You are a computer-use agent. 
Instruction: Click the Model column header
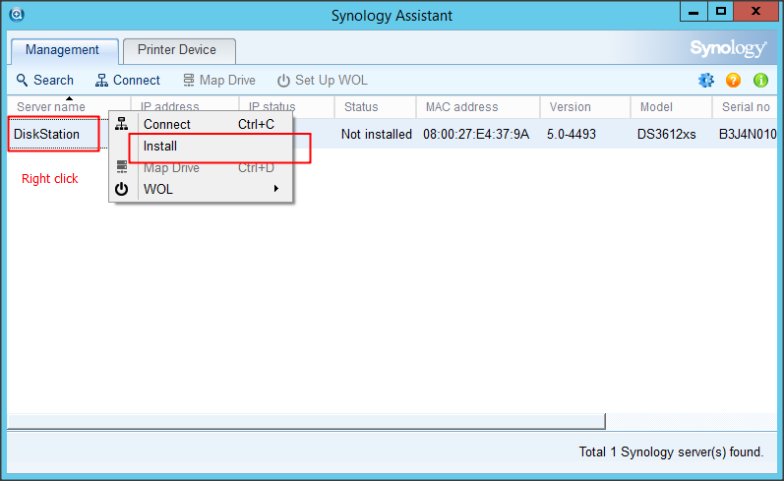click(656, 106)
